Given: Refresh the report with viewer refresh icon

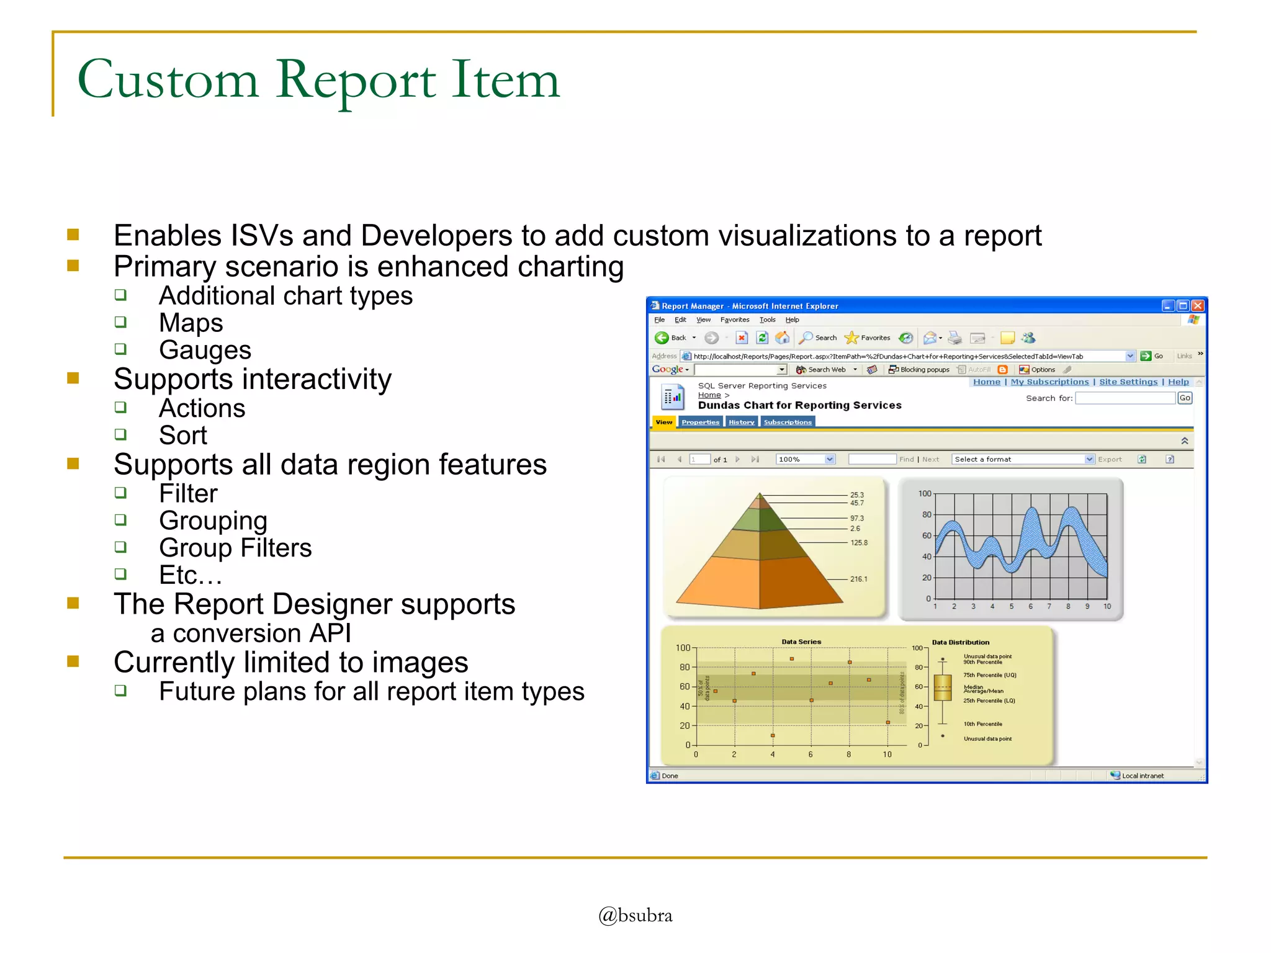Looking at the screenshot, I should tap(1142, 460).
